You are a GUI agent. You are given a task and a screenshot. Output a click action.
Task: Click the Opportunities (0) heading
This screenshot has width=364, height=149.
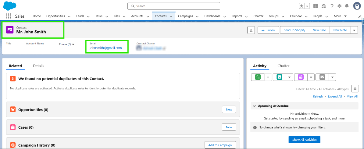pos(33,109)
